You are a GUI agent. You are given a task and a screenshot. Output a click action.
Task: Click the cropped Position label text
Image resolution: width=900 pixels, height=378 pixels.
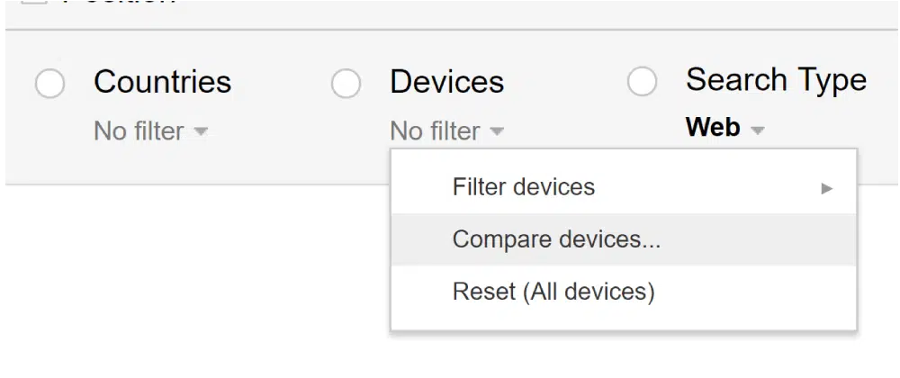(x=117, y=3)
